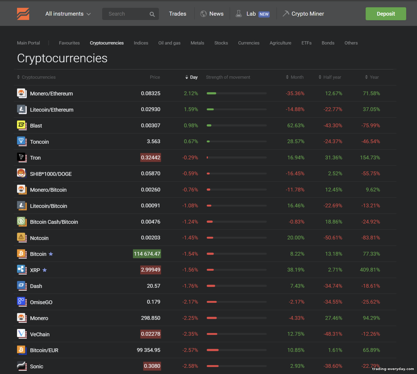Click the green Deposit button

(386, 14)
